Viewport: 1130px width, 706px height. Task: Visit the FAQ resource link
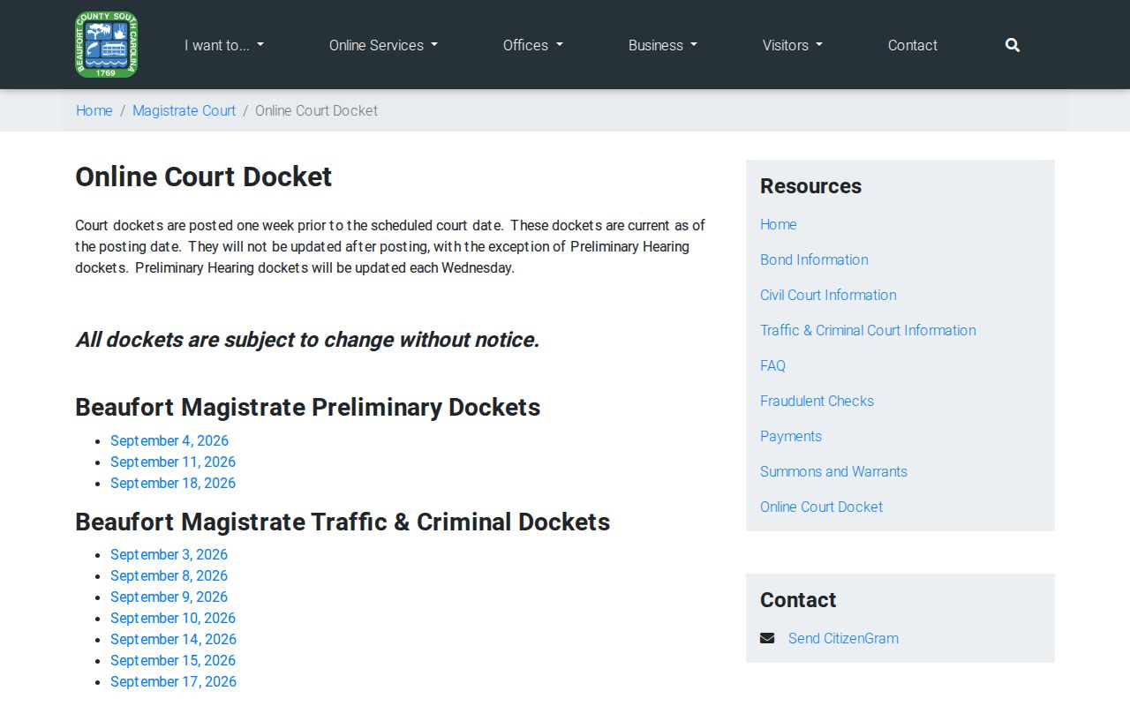(772, 365)
